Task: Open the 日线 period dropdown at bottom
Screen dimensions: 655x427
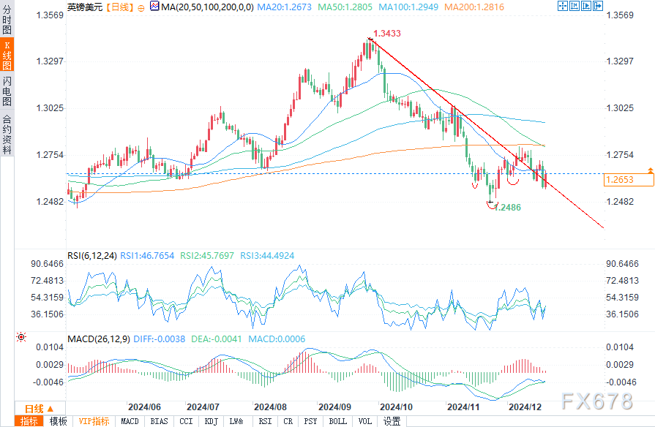Action: pos(40,409)
